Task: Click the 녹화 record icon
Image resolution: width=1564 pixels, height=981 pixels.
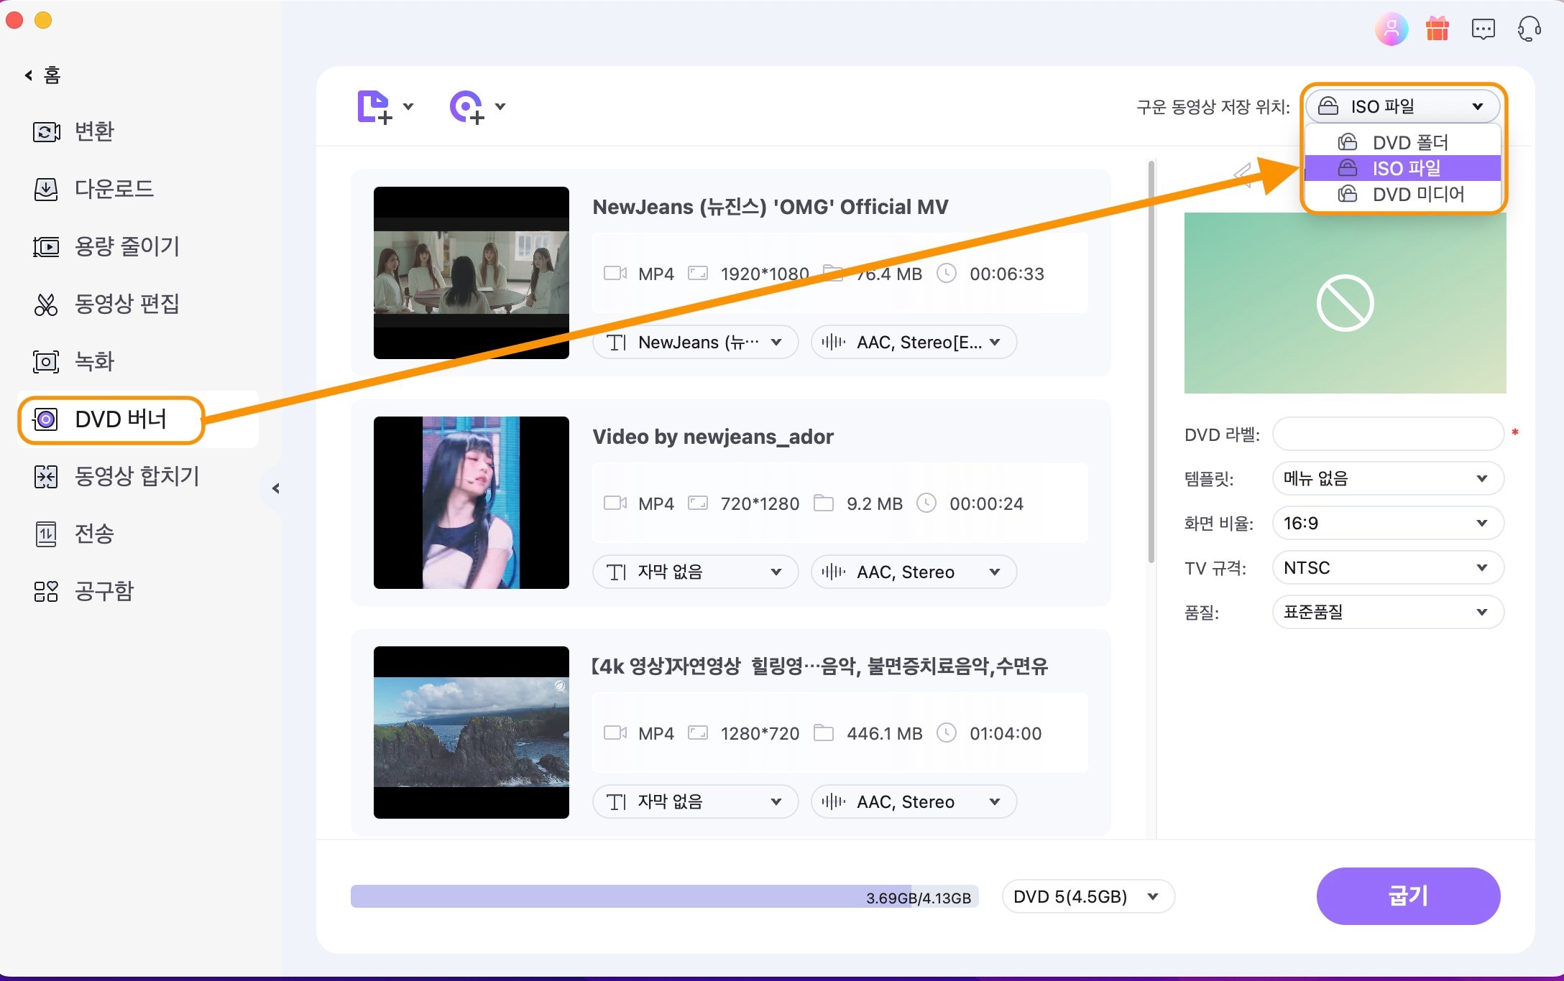Action: (46, 362)
